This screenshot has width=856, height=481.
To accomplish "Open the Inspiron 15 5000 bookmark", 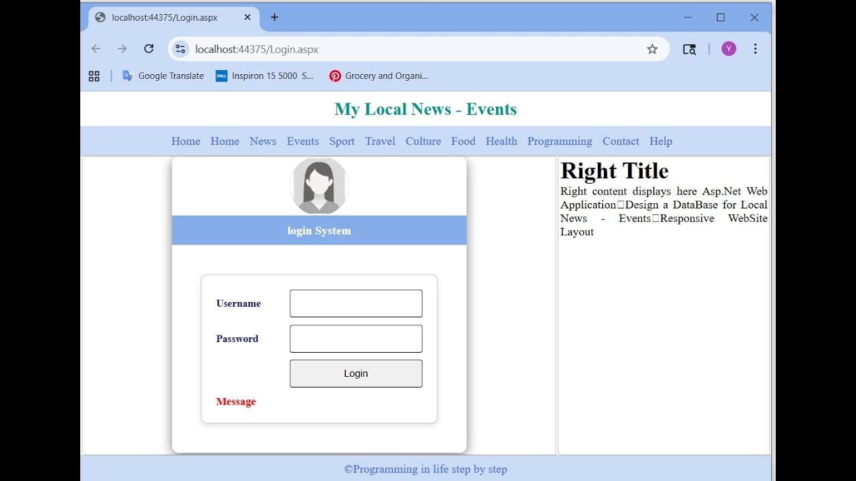I will [264, 76].
